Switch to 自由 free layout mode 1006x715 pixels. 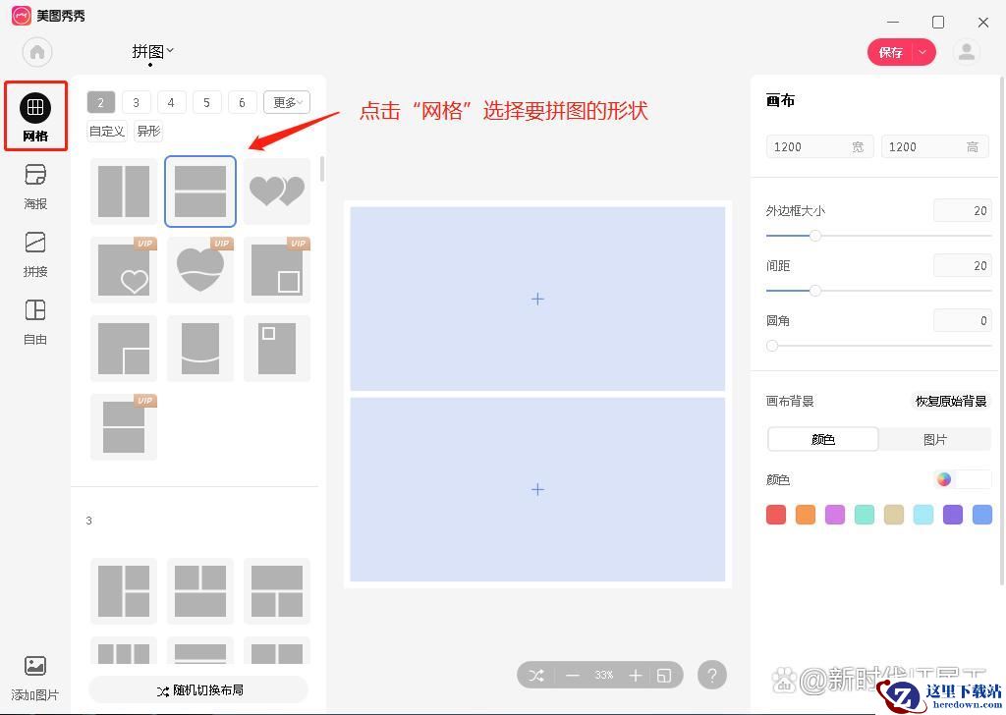tap(35, 322)
